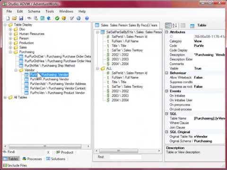Expand the Dbo folder node
The image size is (227, 170).
(x=10, y=29)
